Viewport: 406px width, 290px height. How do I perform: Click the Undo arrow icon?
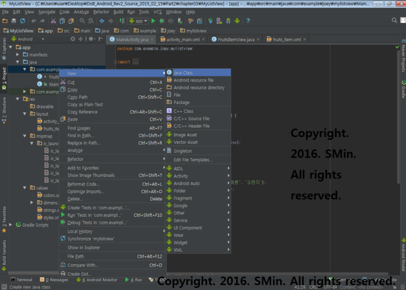point(33,21)
